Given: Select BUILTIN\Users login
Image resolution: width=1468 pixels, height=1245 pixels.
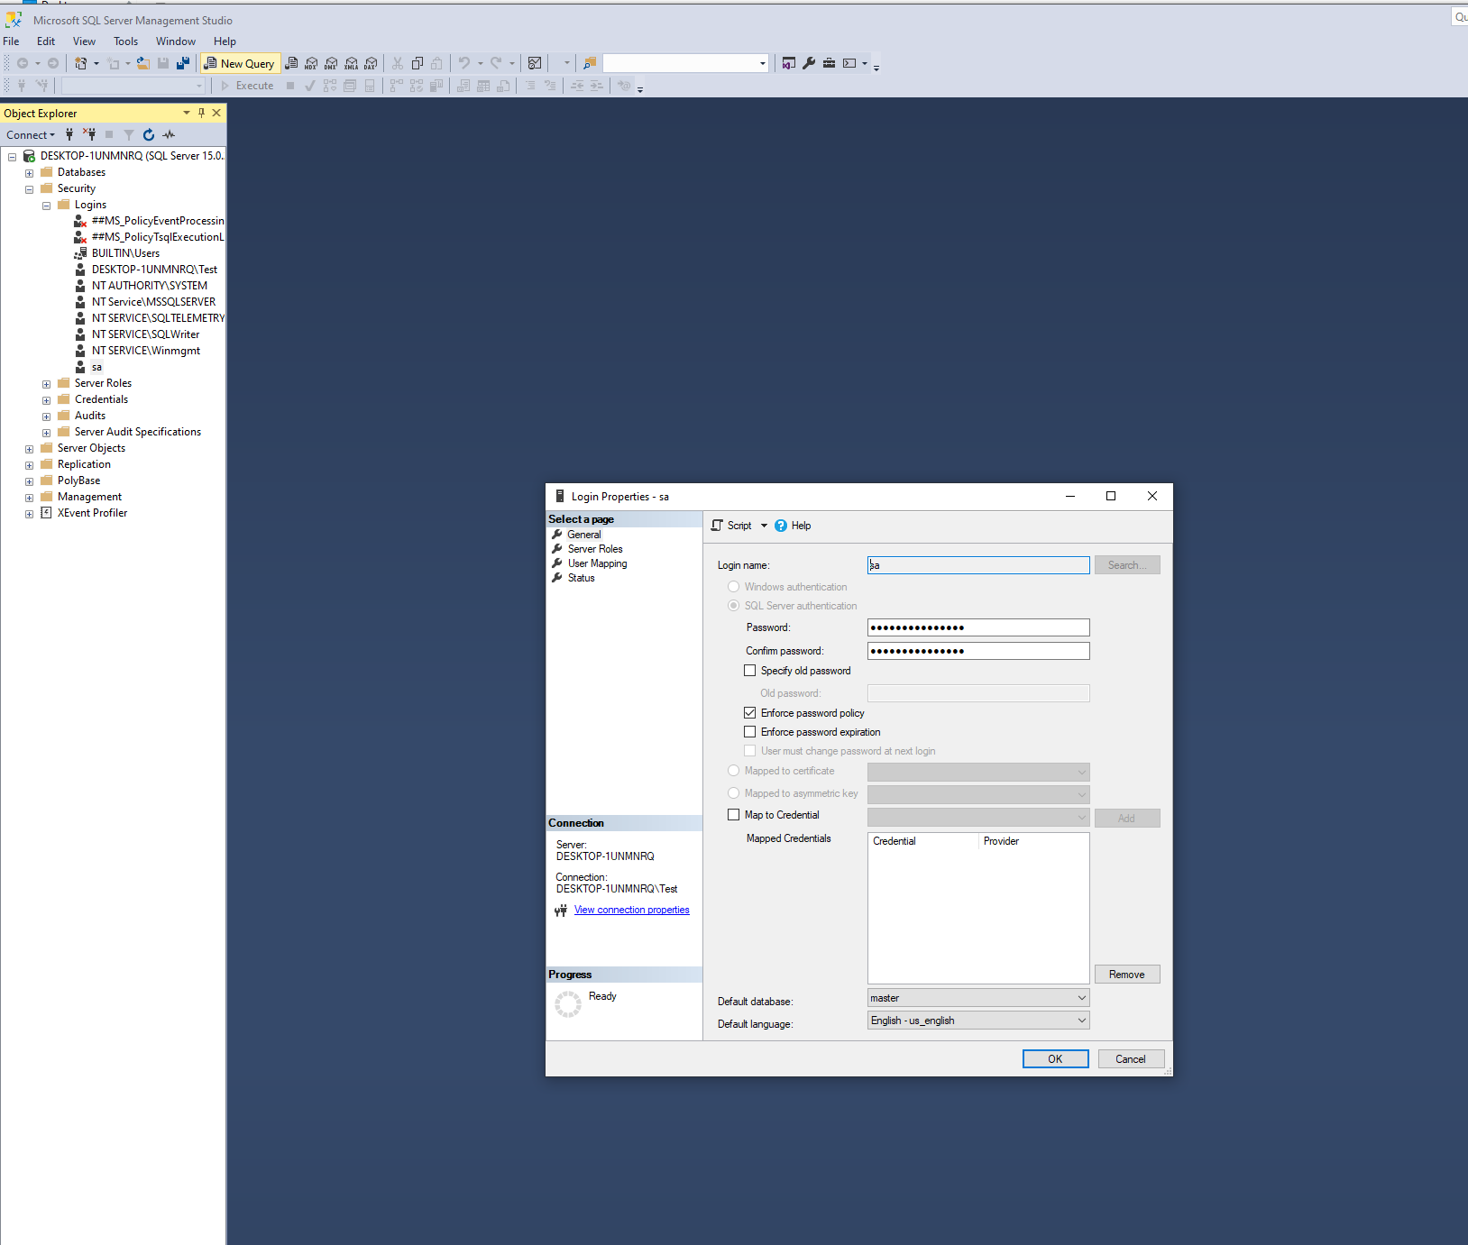Looking at the screenshot, I should [x=125, y=253].
